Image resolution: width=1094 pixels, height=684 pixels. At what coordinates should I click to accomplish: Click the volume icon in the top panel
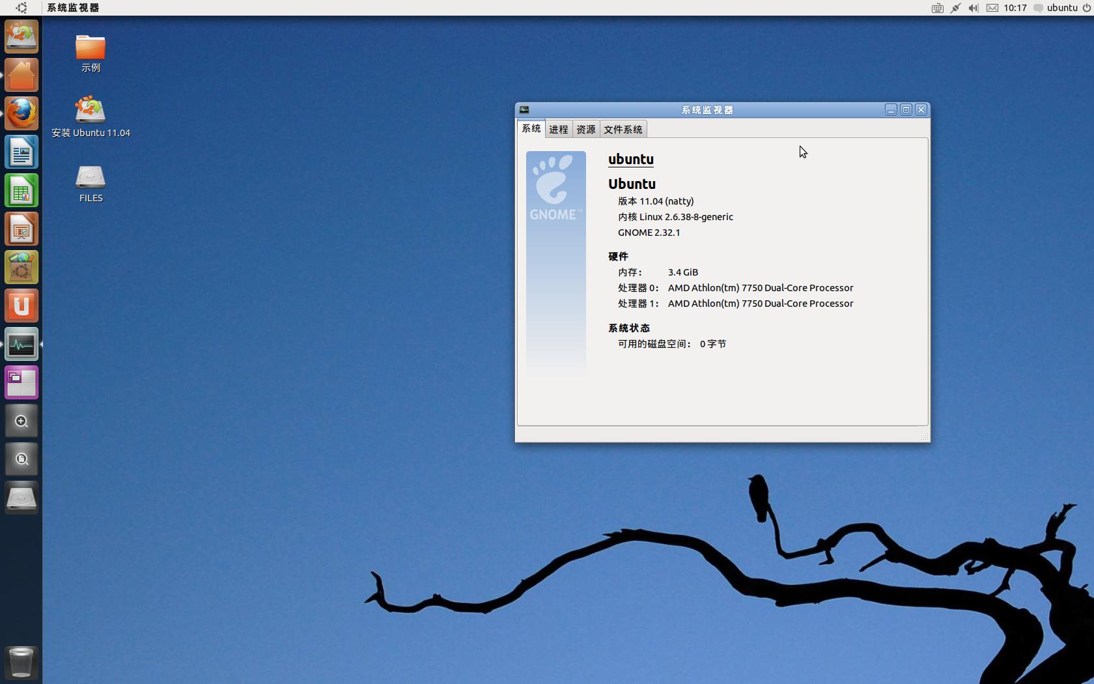click(x=972, y=8)
